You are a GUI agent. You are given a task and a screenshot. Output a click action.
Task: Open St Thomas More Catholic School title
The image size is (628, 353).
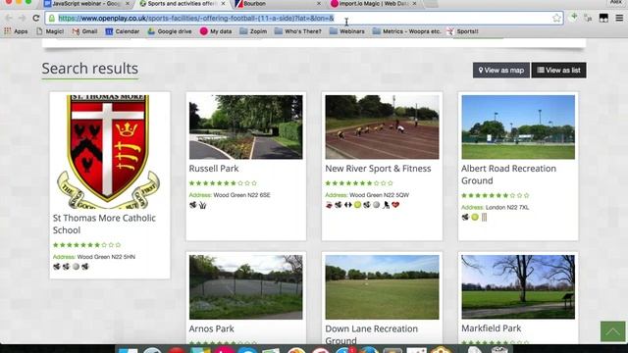point(104,225)
